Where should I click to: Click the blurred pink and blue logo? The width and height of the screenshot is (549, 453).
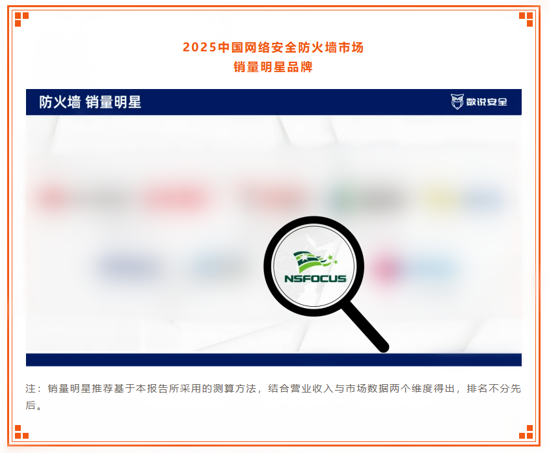[413, 268]
